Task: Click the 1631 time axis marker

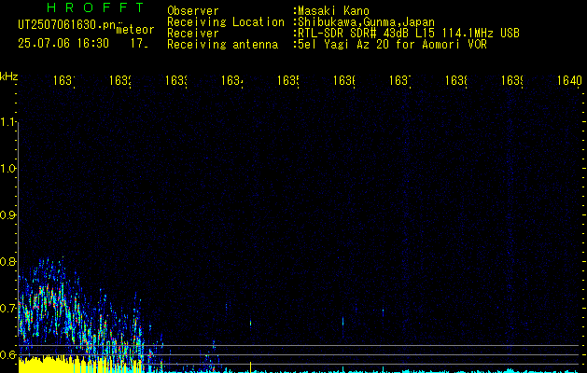Action: click(64, 80)
